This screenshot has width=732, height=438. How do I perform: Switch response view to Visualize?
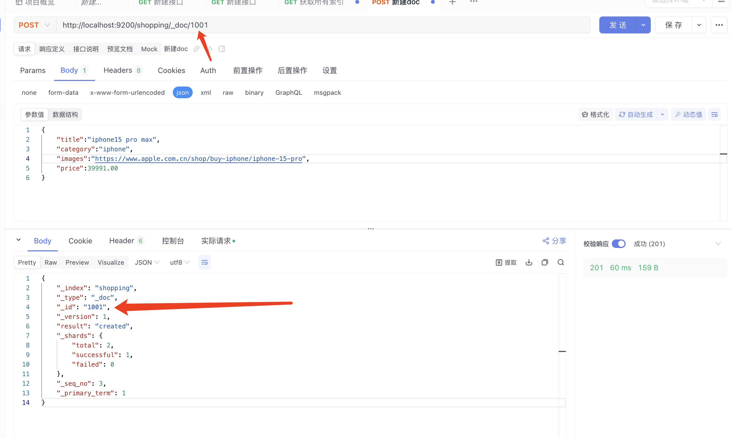click(111, 262)
